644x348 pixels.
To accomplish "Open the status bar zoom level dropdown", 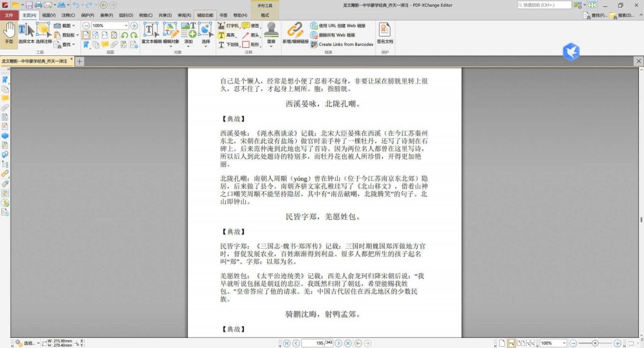I will (x=564, y=343).
